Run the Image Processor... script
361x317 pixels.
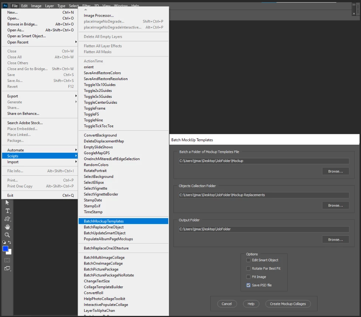(x=123, y=15)
